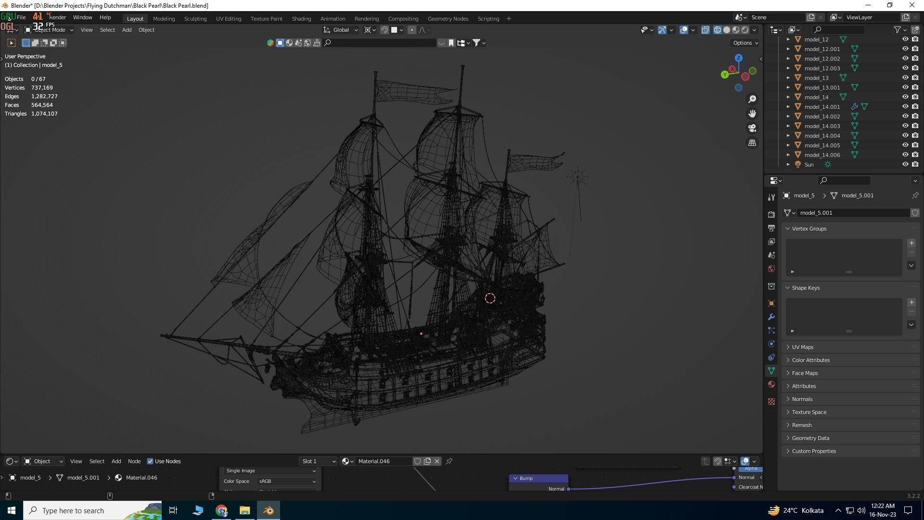Open the Tool properties tab

tap(771, 197)
